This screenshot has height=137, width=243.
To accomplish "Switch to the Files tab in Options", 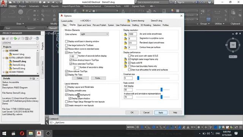I will [65, 25].
